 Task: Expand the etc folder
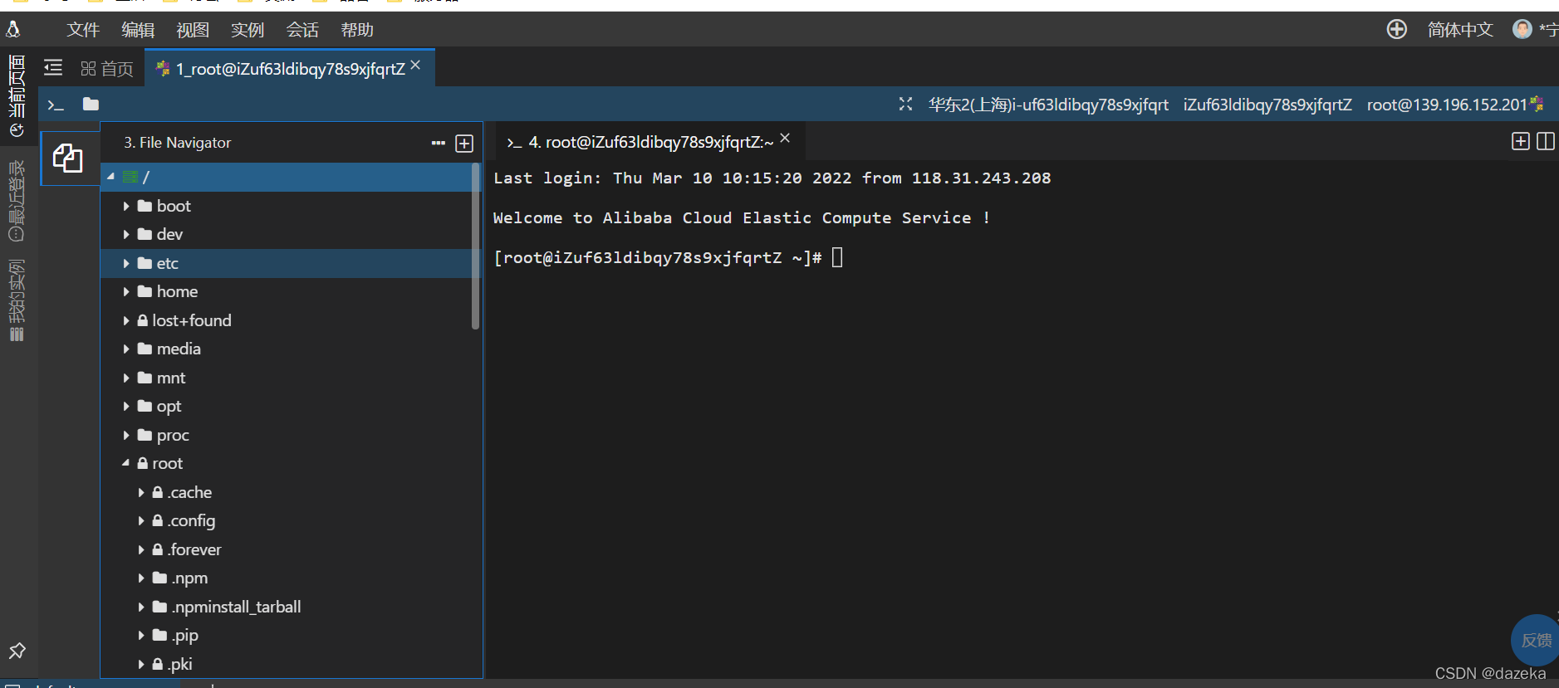point(126,263)
